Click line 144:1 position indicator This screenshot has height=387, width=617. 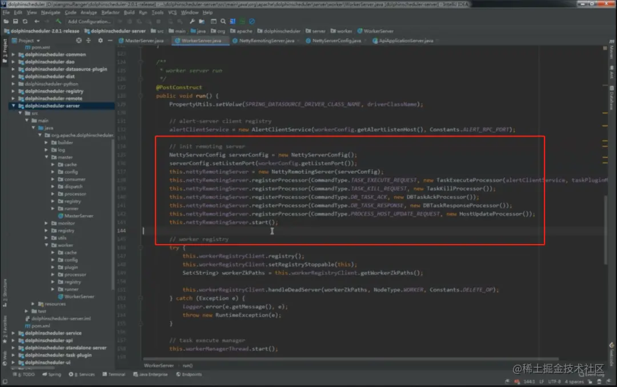529,381
